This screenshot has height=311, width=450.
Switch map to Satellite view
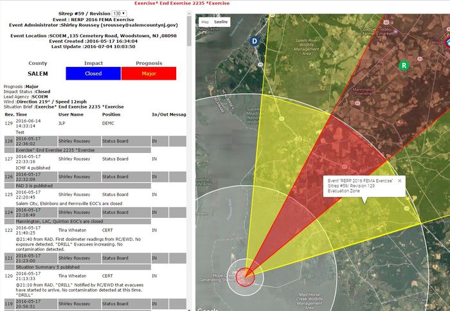coord(221,22)
